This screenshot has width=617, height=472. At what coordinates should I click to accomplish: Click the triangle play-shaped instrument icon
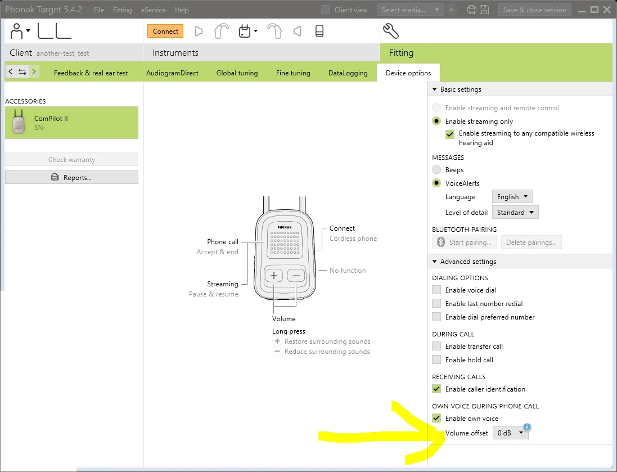coord(199,31)
